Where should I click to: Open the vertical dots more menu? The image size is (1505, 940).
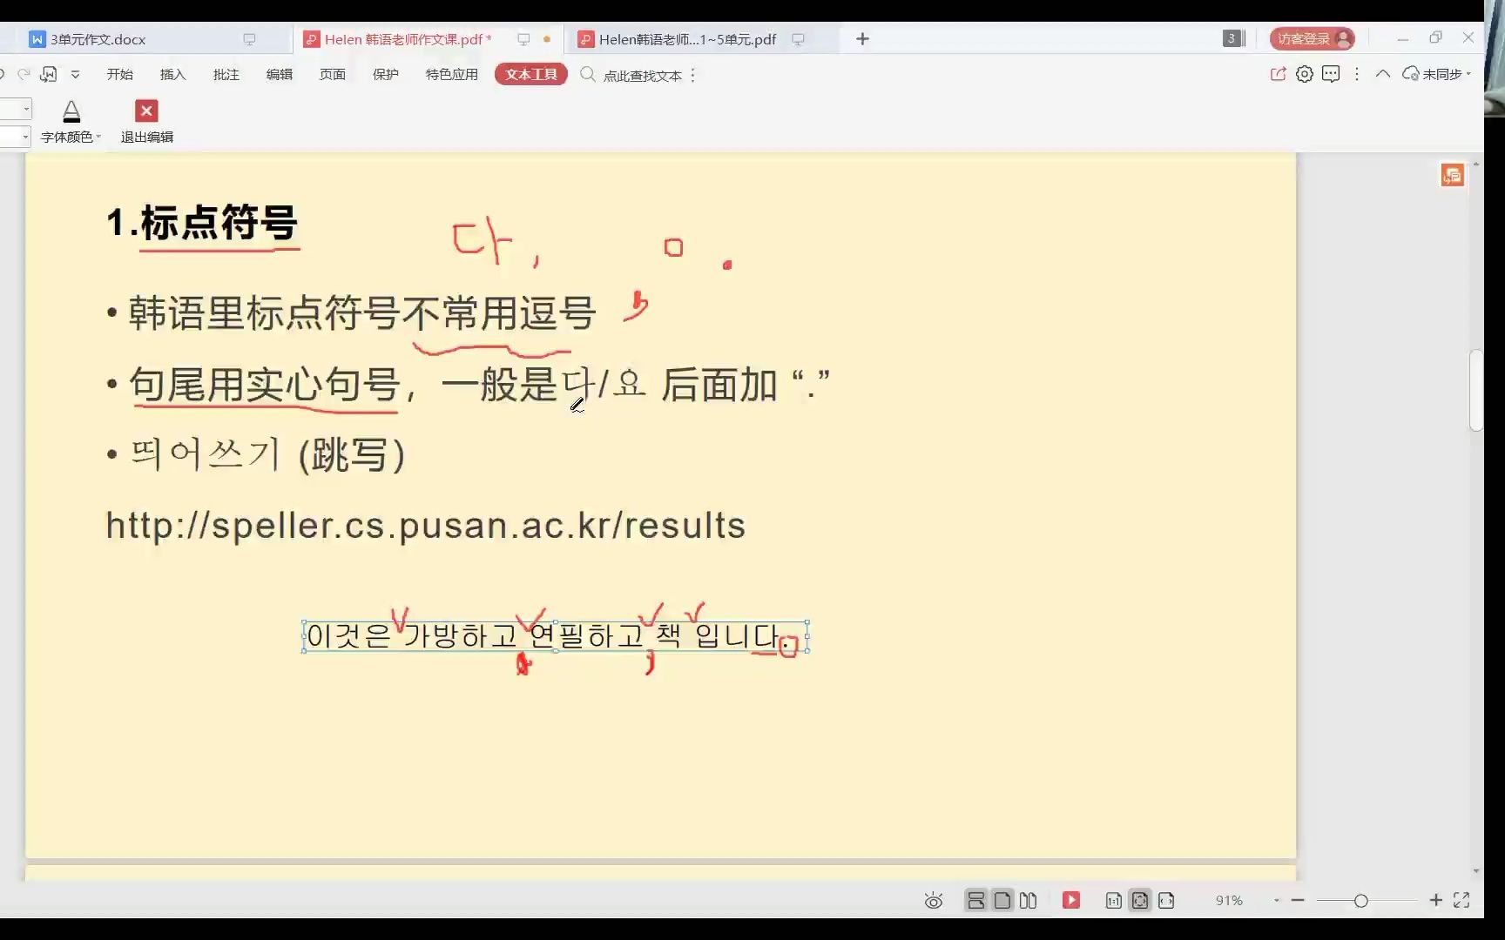(1357, 75)
